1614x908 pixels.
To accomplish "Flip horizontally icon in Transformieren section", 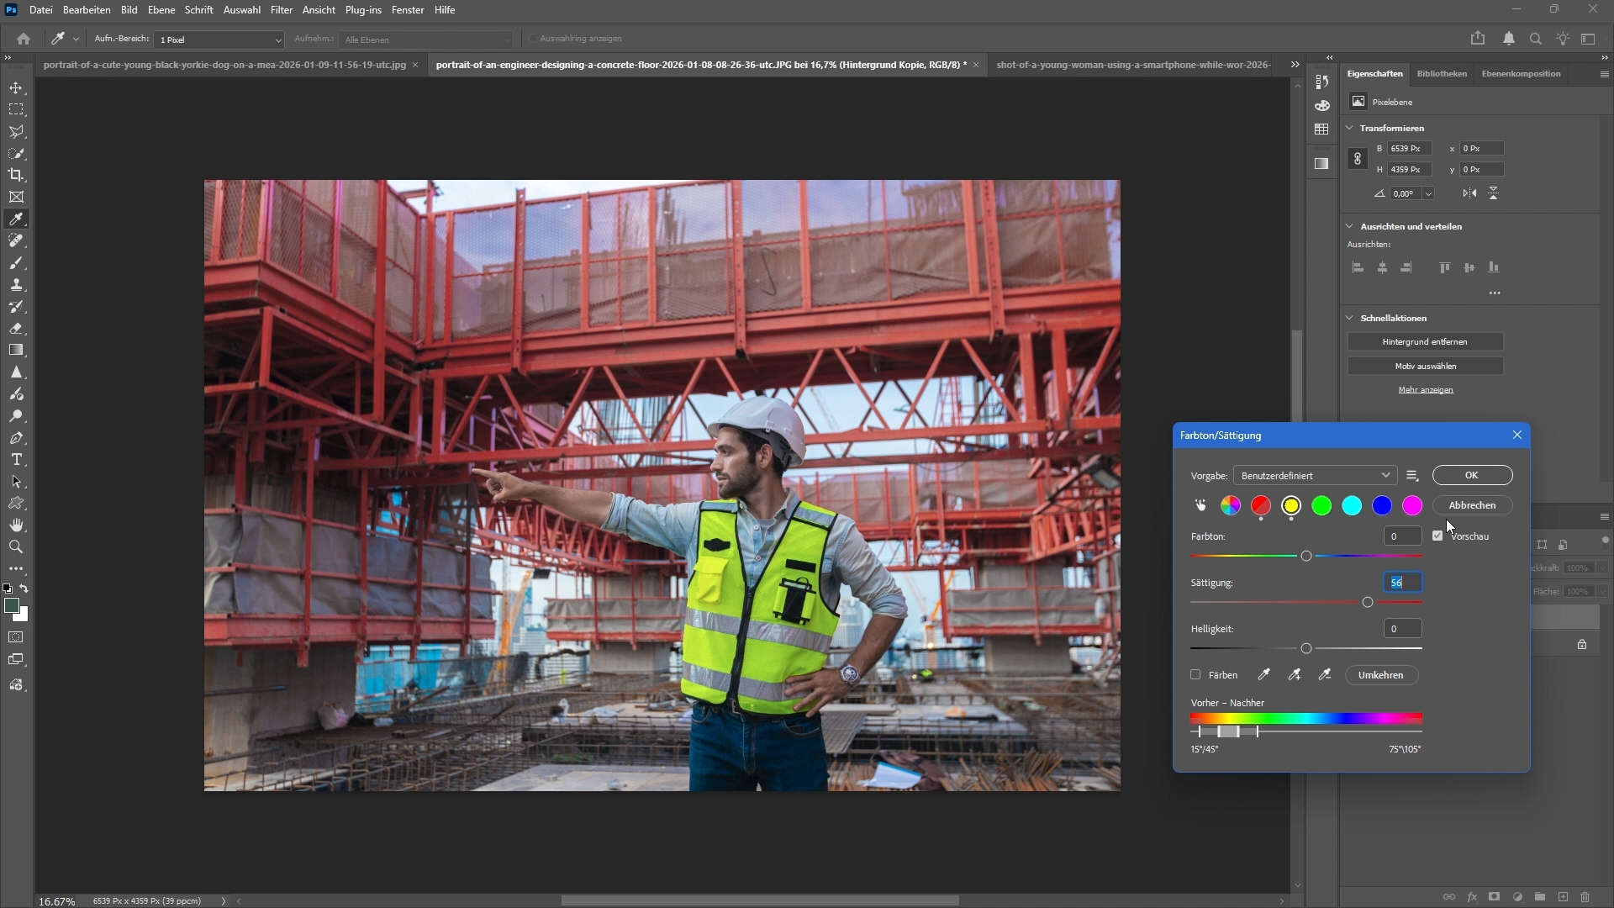I will [1469, 193].
